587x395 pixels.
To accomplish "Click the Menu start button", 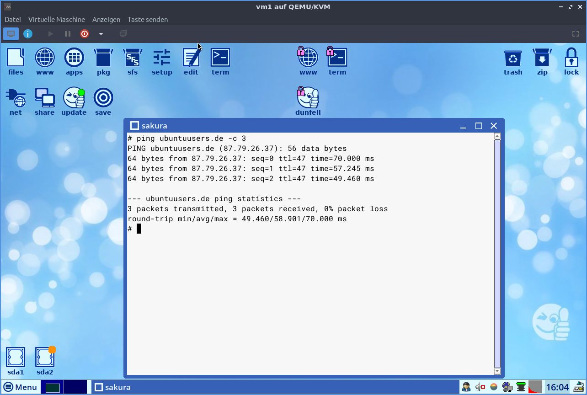I will (20, 387).
